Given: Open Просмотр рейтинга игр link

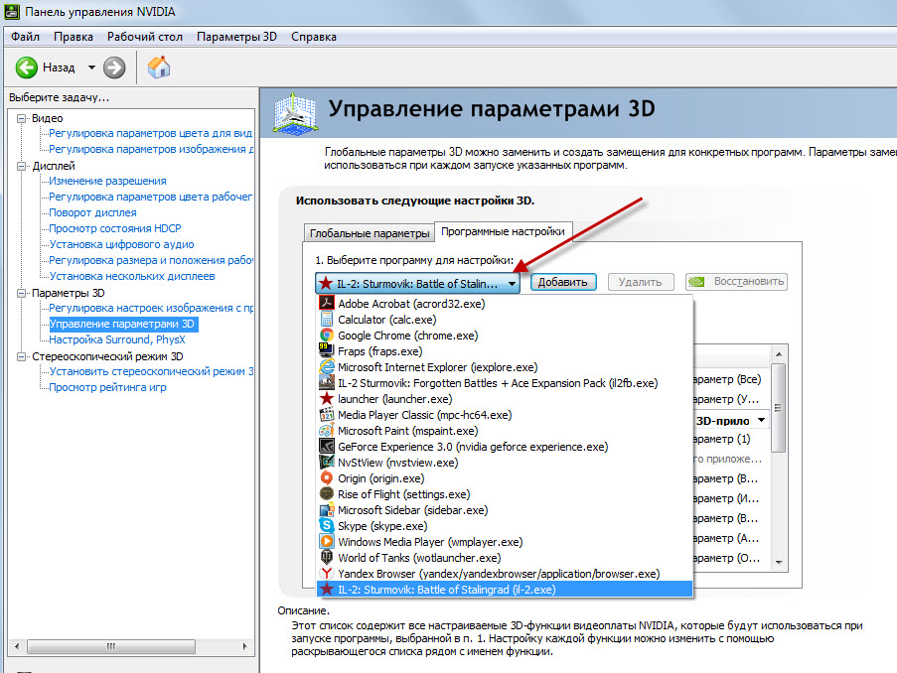Looking at the screenshot, I should click(107, 387).
